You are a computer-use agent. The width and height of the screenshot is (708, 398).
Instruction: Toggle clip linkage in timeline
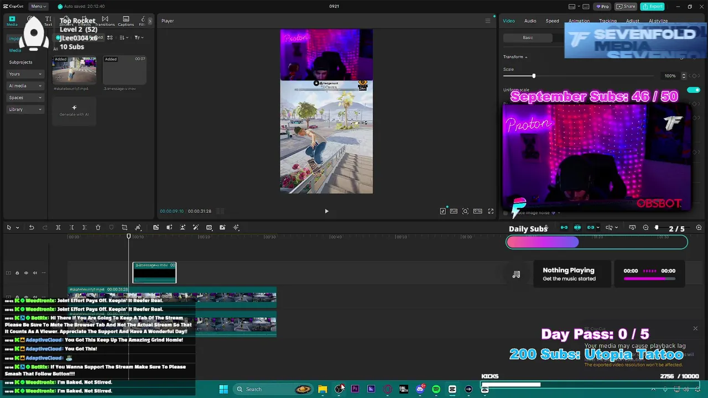(591, 228)
